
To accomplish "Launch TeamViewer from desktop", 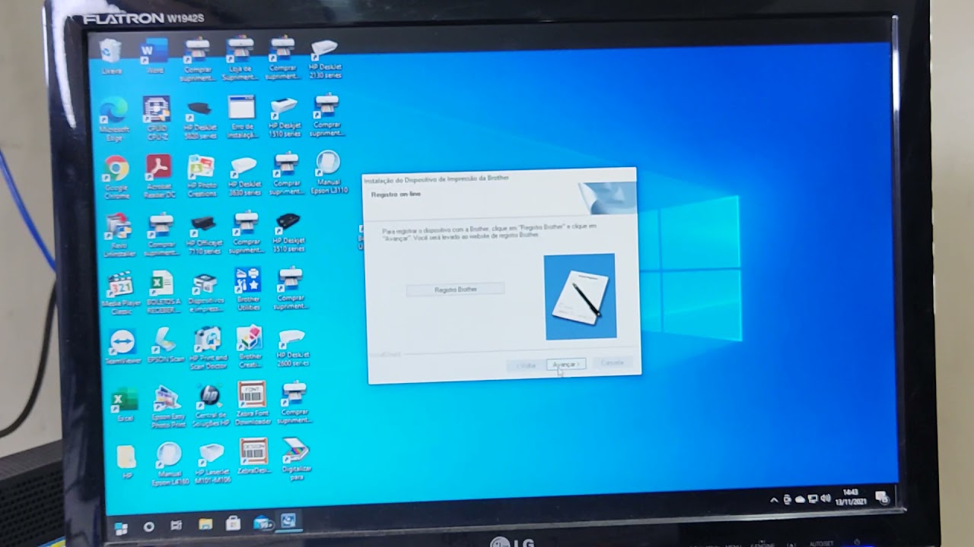I will pyautogui.click(x=123, y=347).
